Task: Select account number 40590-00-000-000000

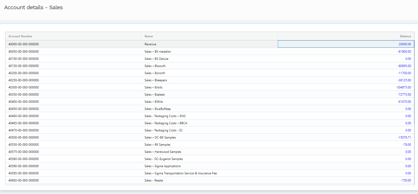Action: (x=24, y=166)
